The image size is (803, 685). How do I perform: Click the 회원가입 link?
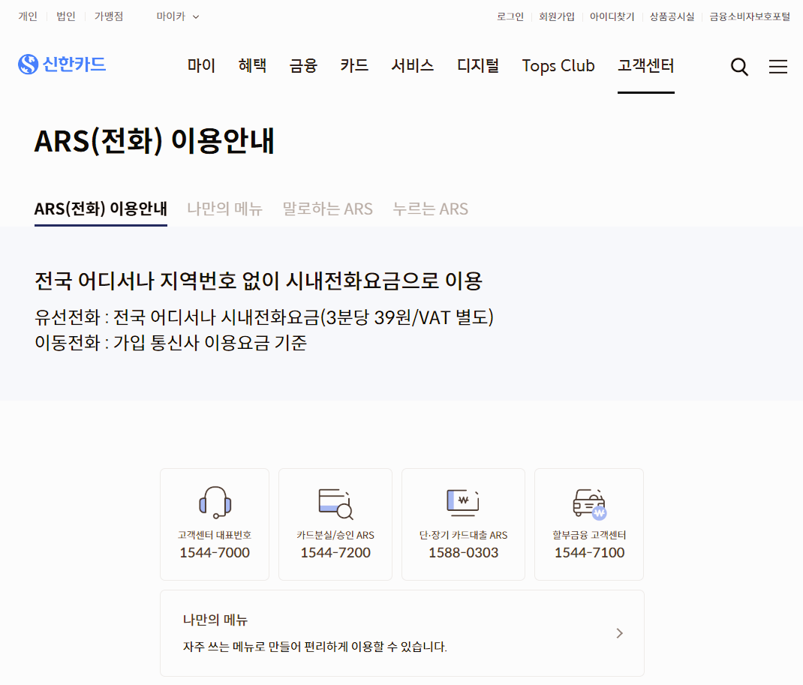pos(557,17)
